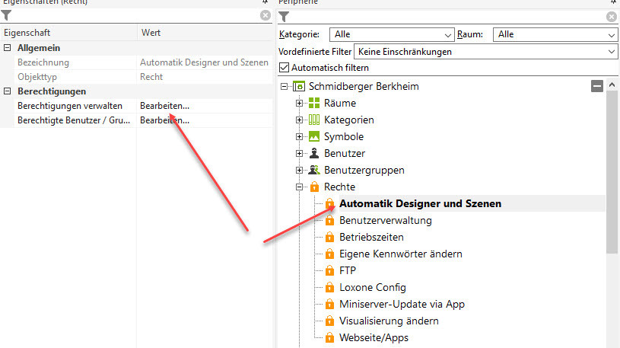The width and height of the screenshot is (620, 348).
Task: Select Miniserver-Update via App right
Action: (x=402, y=304)
